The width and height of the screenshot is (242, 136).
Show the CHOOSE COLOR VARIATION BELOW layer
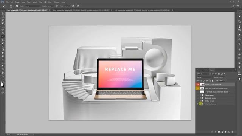[x=197, y=92]
